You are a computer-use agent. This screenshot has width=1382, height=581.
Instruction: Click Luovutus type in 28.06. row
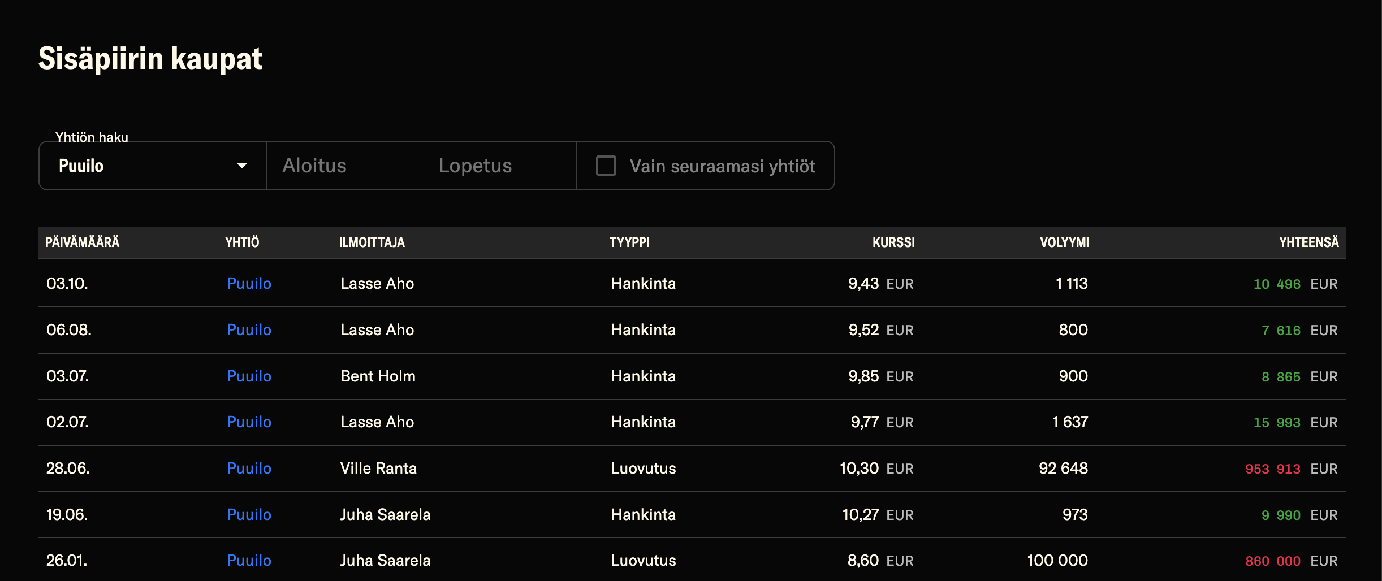[644, 469]
